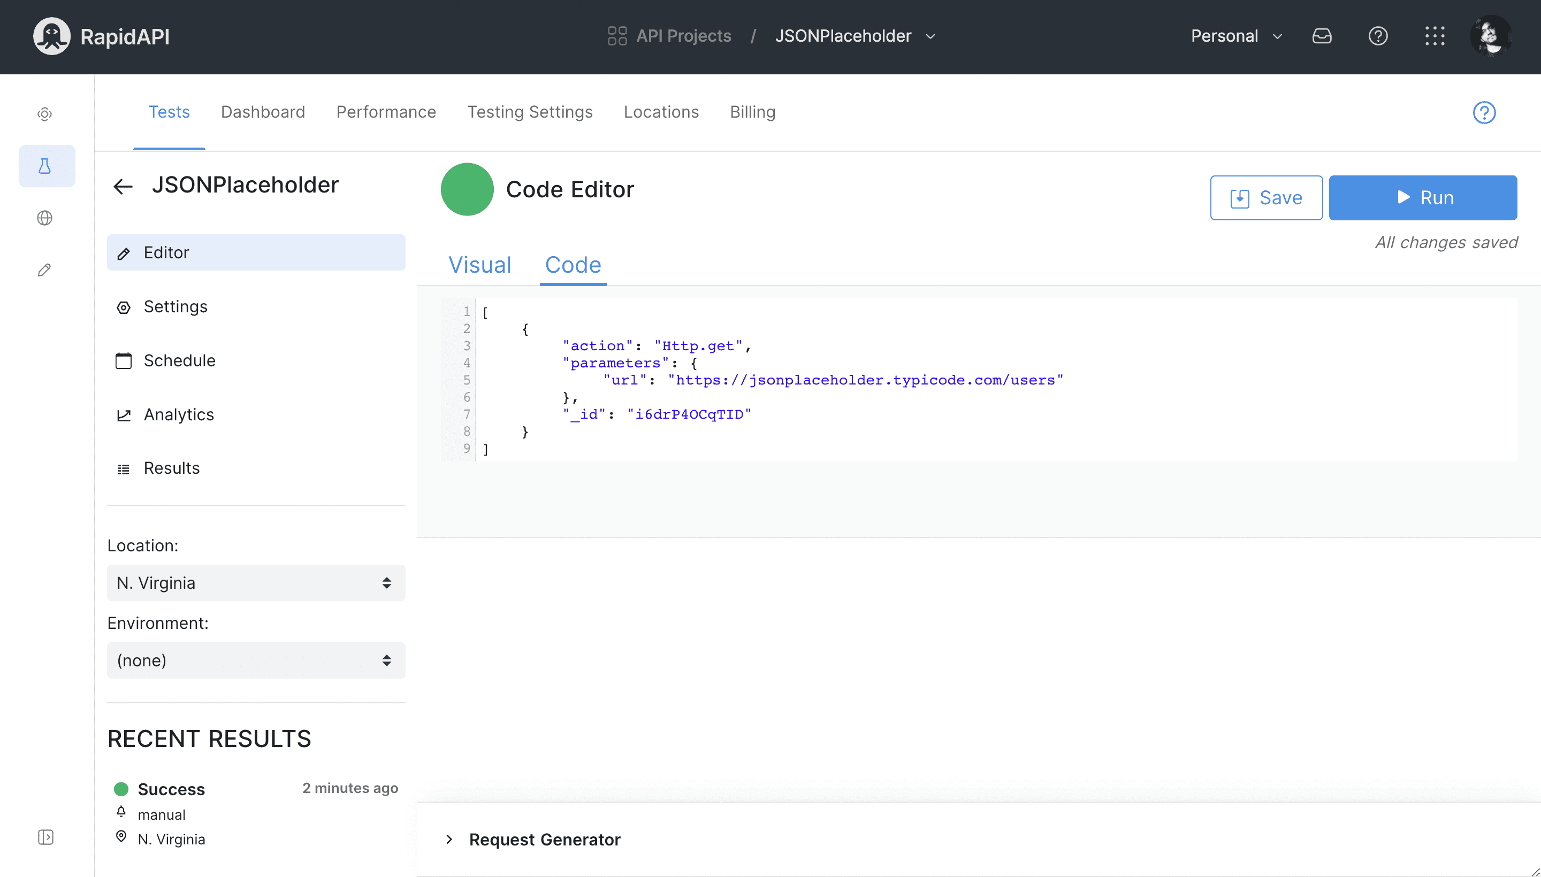Screen dimensions: 1541x877
Task: Open the Environment dropdown showing (none)
Action: point(256,661)
